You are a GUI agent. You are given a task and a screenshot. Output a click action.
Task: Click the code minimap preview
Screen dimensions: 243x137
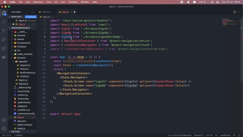click(231, 22)
